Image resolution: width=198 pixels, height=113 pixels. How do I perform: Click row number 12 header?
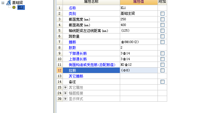(60, 70)
